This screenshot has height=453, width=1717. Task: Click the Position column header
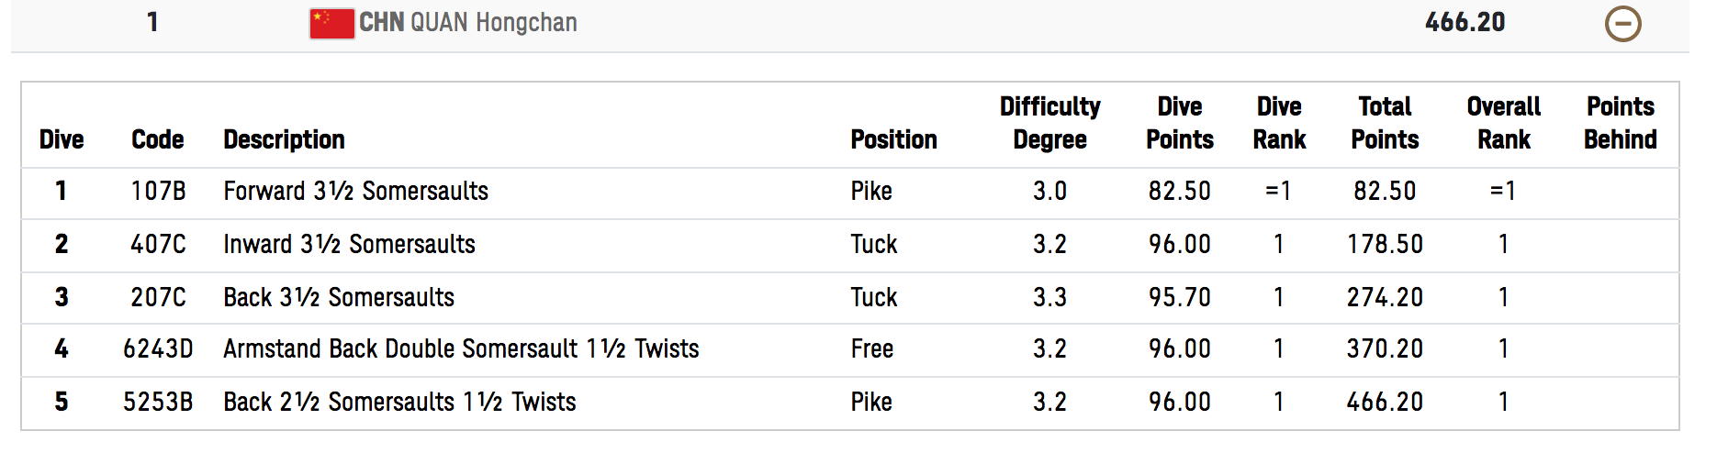click(x=894, y=139)
